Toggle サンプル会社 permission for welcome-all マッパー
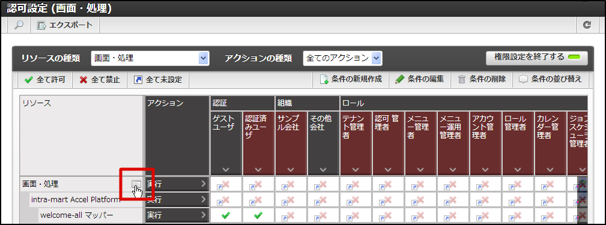Image resolution: width=606 pixels, height=225 pixels. click(291, 215)
